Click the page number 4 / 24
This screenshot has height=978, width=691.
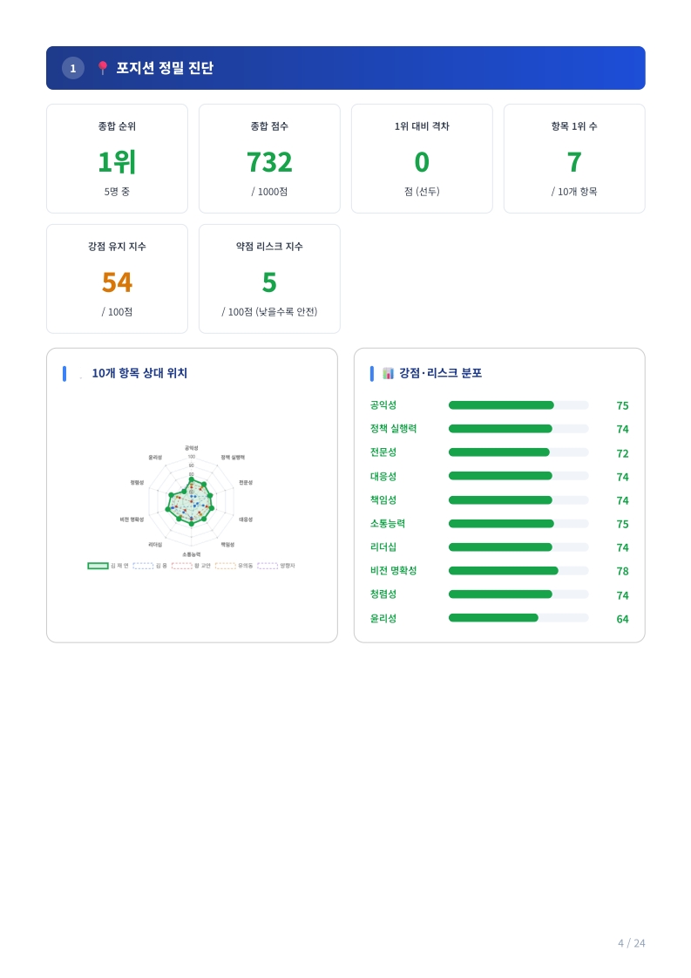pyautogui.click(x=631, y=943)
